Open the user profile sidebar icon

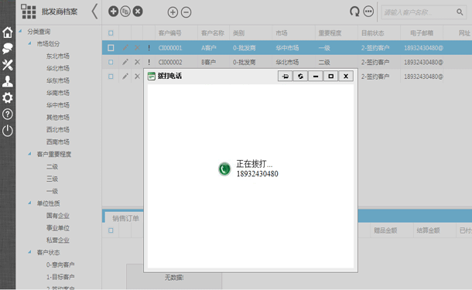pyautogui.click(x=8, y=81)
